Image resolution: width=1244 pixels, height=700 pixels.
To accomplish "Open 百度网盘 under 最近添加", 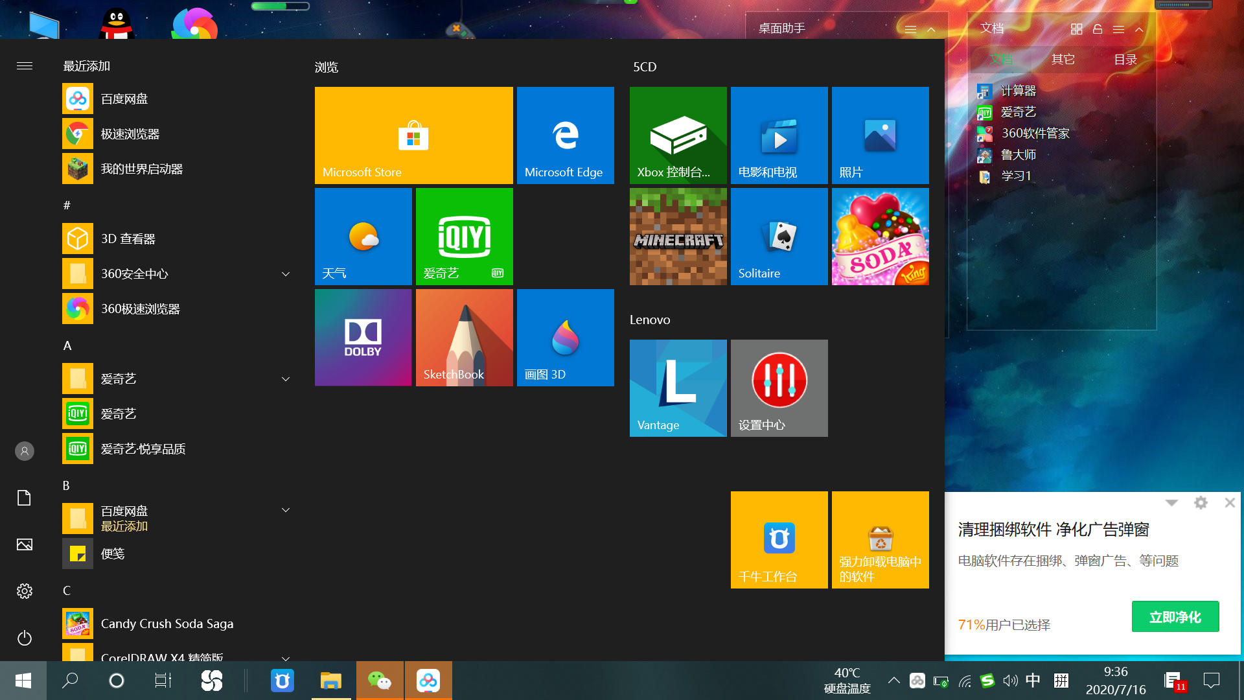I will point(178,99).
